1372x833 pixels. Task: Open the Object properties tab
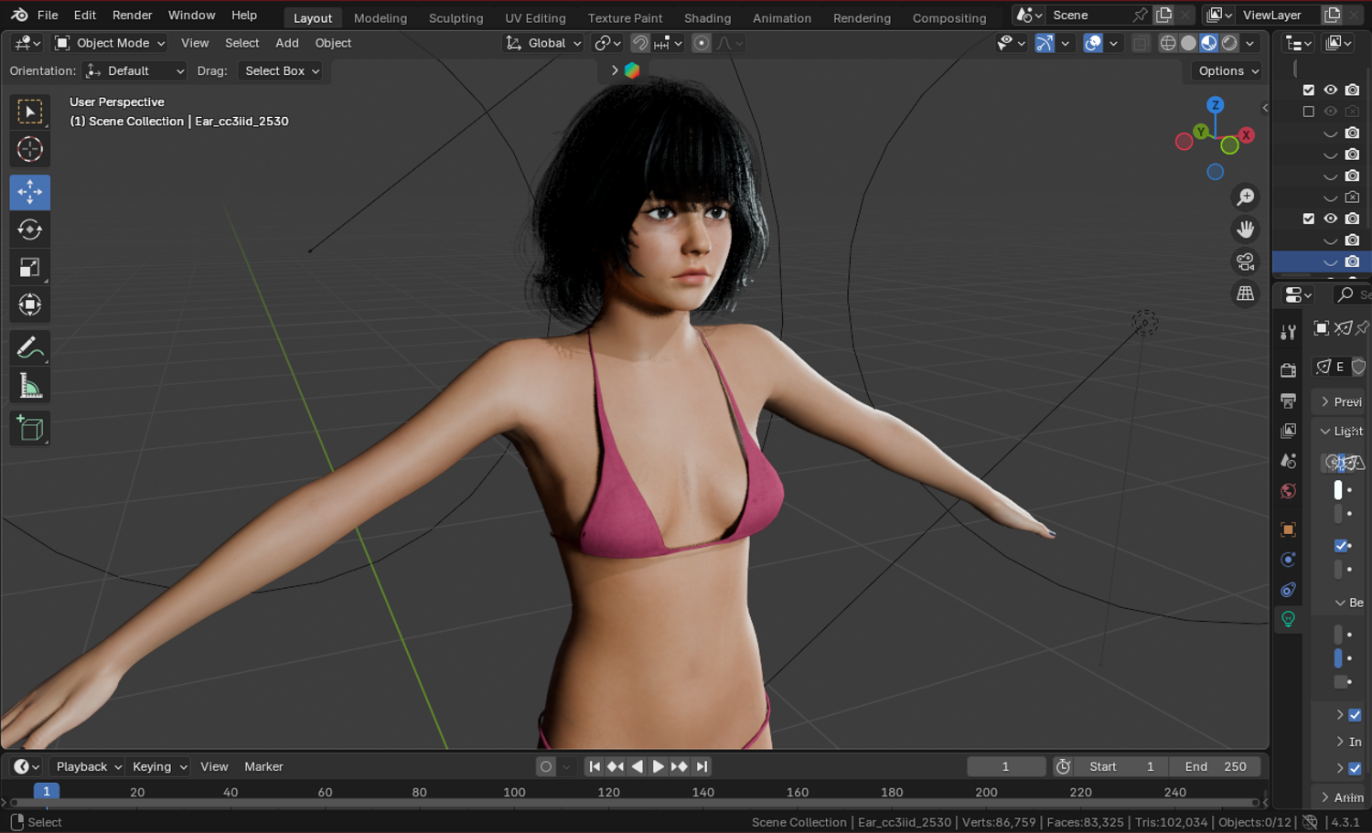click(x=1288, y=529)
